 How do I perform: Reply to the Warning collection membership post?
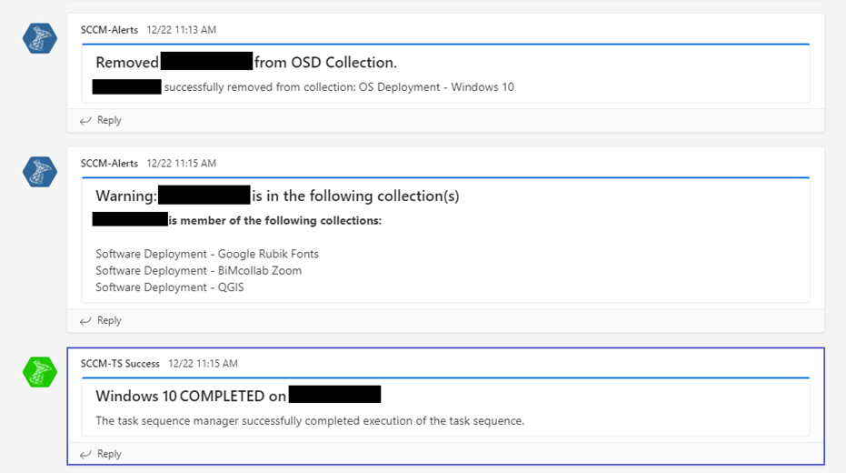pyautogui.click(x=109, y=320)
